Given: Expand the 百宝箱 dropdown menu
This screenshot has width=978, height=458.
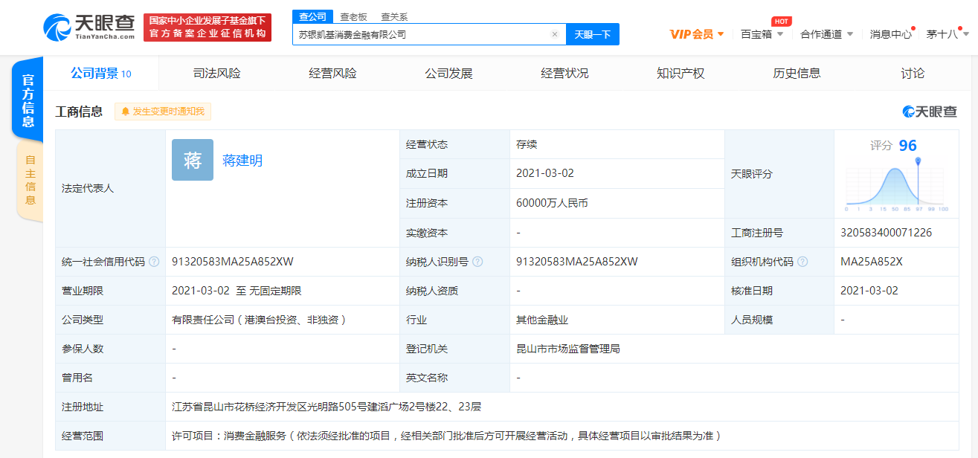Looking at the screenshot, I should tap(762, 34).
